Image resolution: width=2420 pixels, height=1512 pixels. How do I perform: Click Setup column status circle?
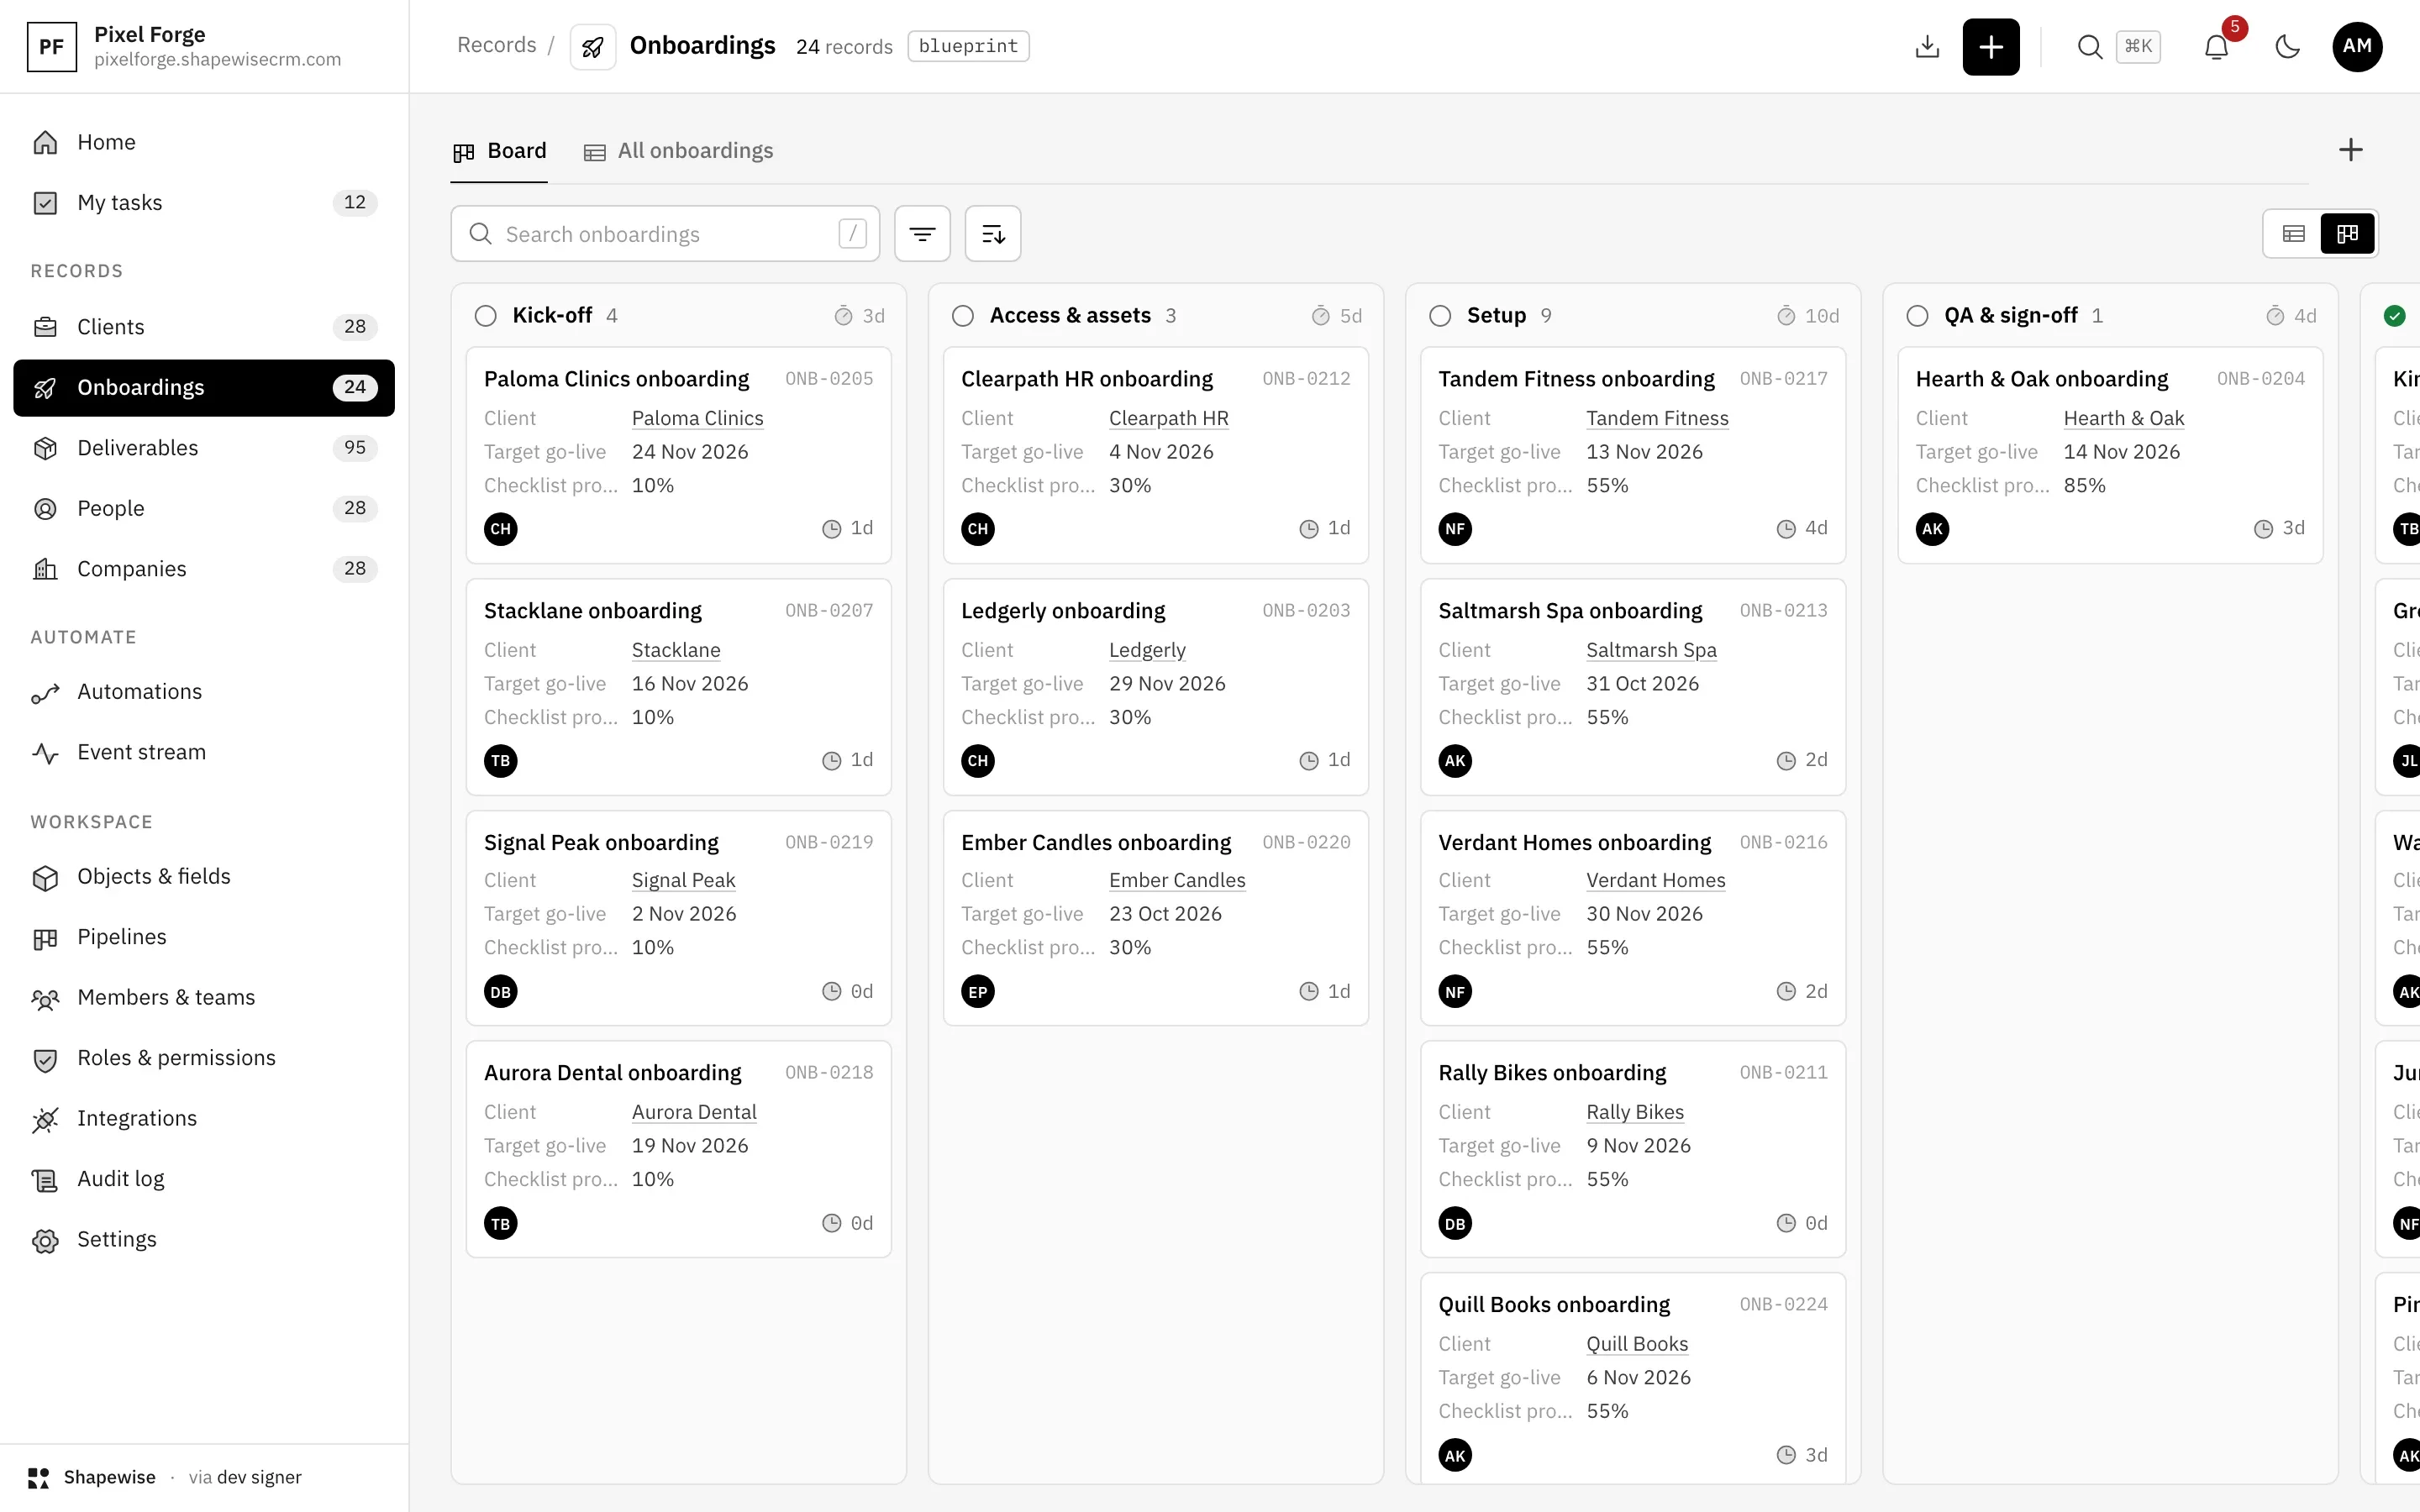[1440, 316]
